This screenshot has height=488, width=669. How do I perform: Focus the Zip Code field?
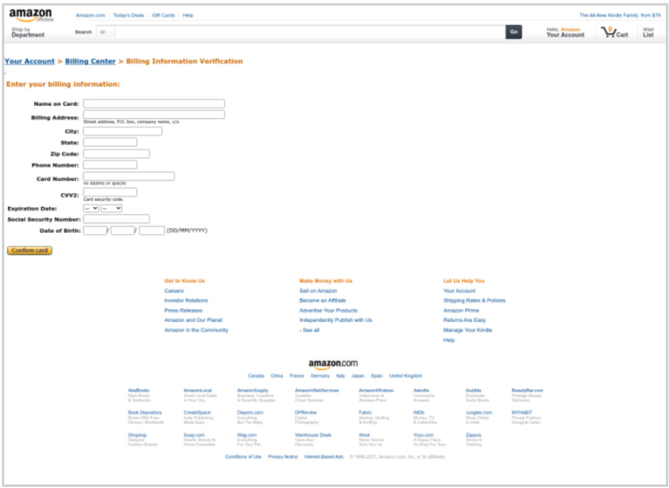pyautogui.click(x=116, y=154)
